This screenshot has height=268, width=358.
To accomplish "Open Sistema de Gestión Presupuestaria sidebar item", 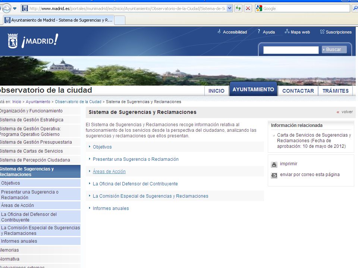I will tap(40, 142).
